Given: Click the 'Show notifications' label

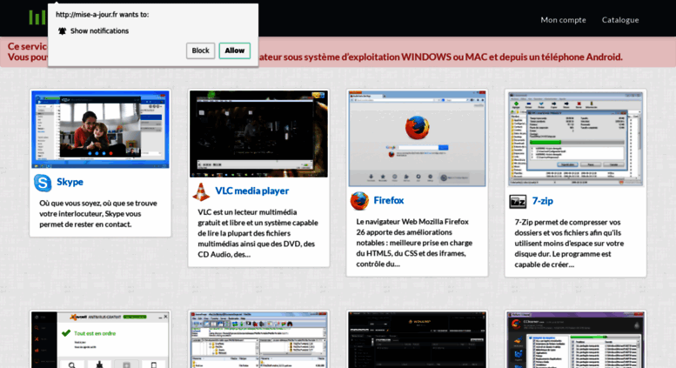Looking at the screenshot, I should [x=99, y=31].
